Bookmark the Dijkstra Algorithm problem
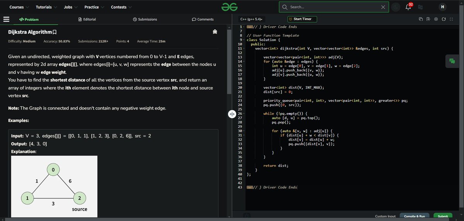The image size is (464, 221). pos(55,32)
